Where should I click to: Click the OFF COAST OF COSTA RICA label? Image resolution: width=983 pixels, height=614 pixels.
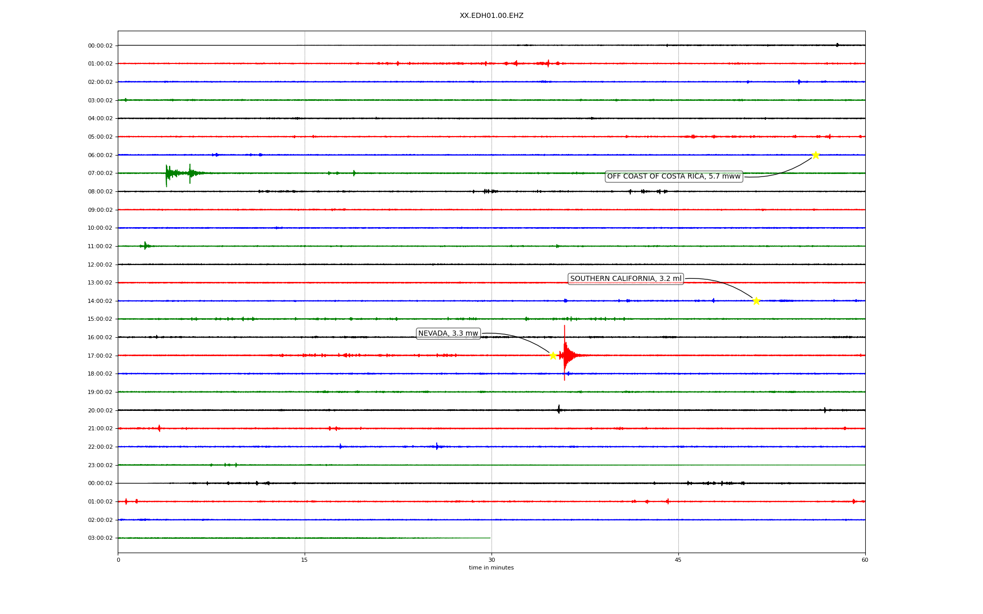(674, 177)
